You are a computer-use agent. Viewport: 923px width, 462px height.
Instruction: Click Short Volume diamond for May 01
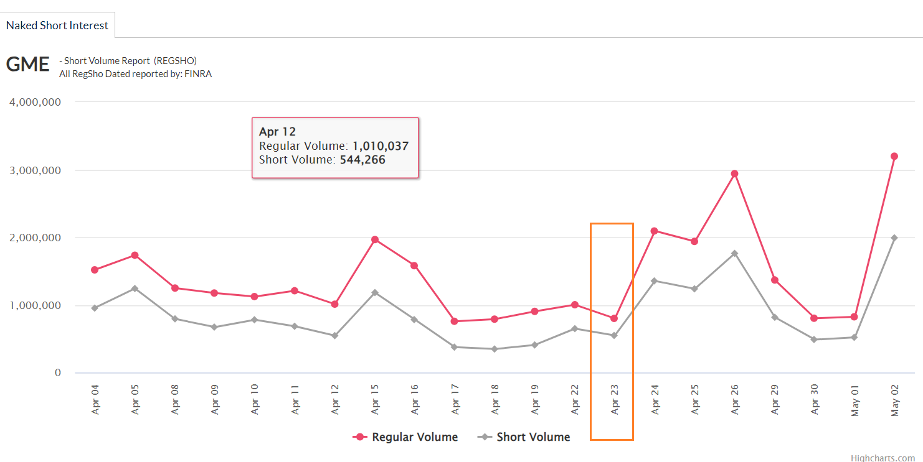point(854,338)
